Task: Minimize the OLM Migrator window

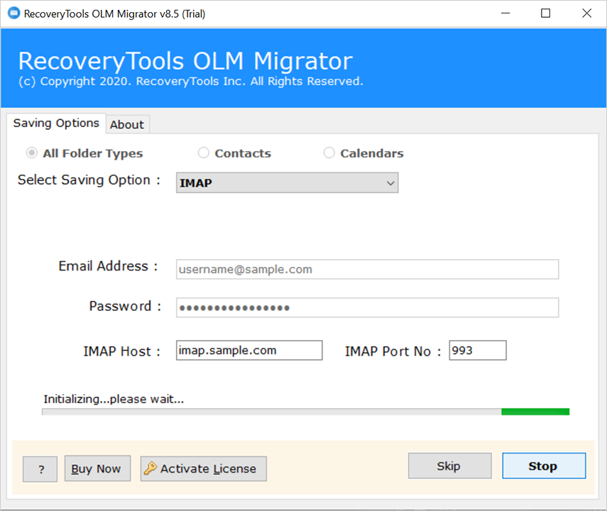Action: click(505, 13)
